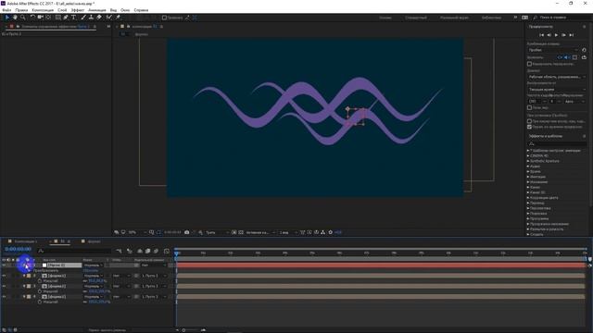Screen dimensions: 593x333
Task: Select the Selection arrow tool
Action: coord(6,18)
